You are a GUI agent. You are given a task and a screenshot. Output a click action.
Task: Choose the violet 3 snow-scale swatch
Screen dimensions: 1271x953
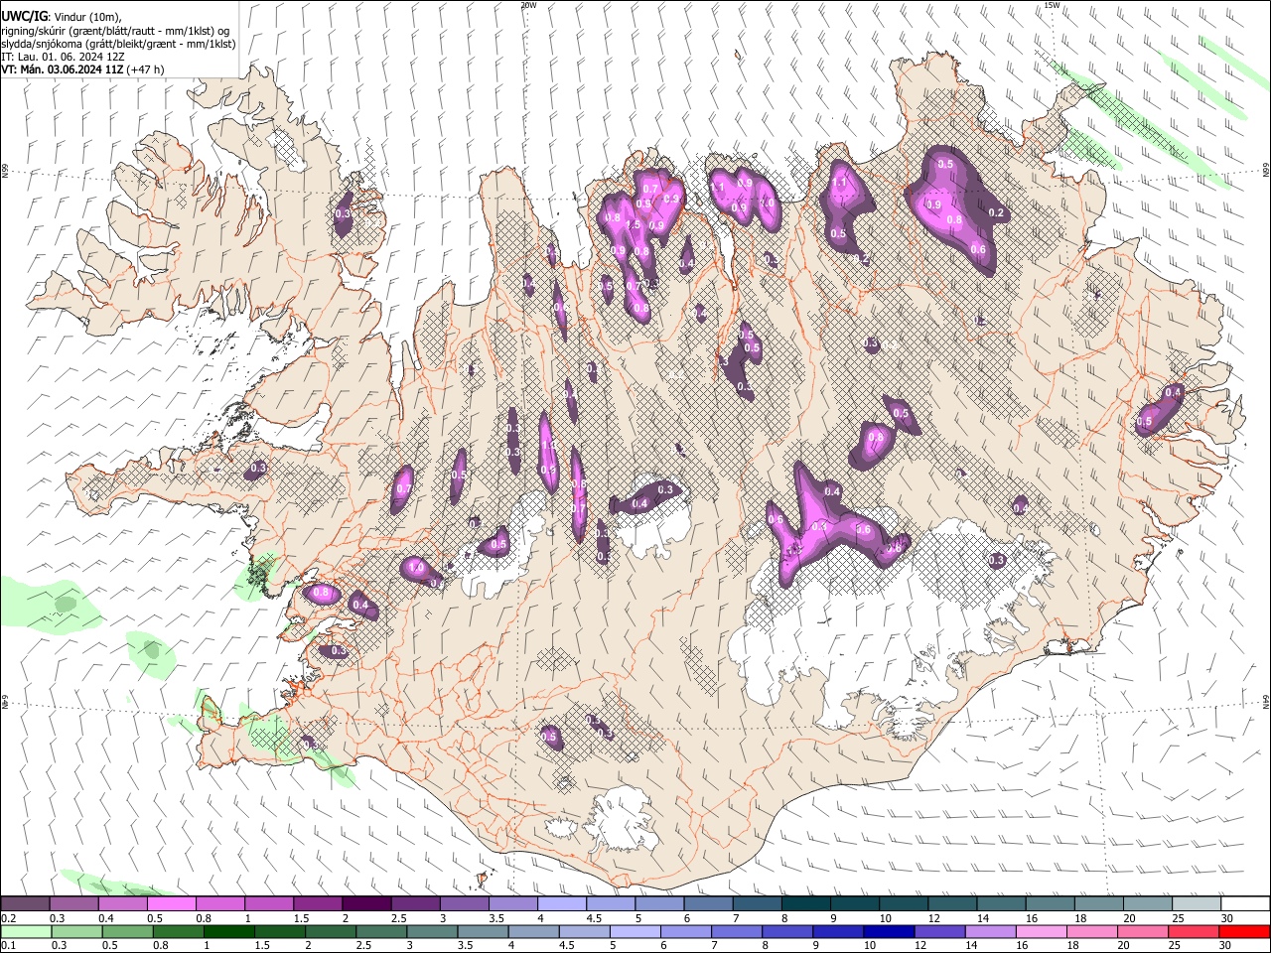point(463,903)
